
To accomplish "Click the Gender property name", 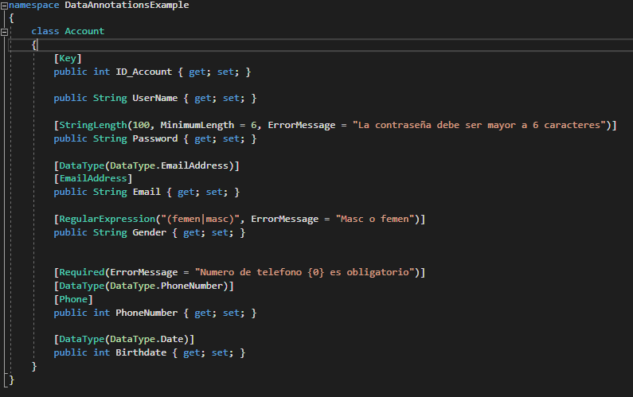I will point(150,232).
